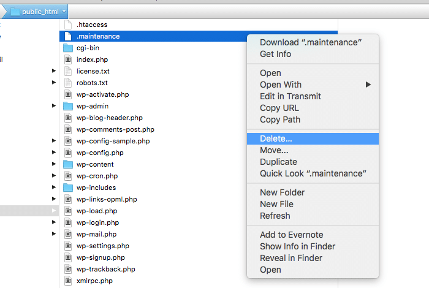429x288 pixels.
Task: Click the wp-blog-header.php file icon
Action: pyautogui.click(x=68, y=118)
